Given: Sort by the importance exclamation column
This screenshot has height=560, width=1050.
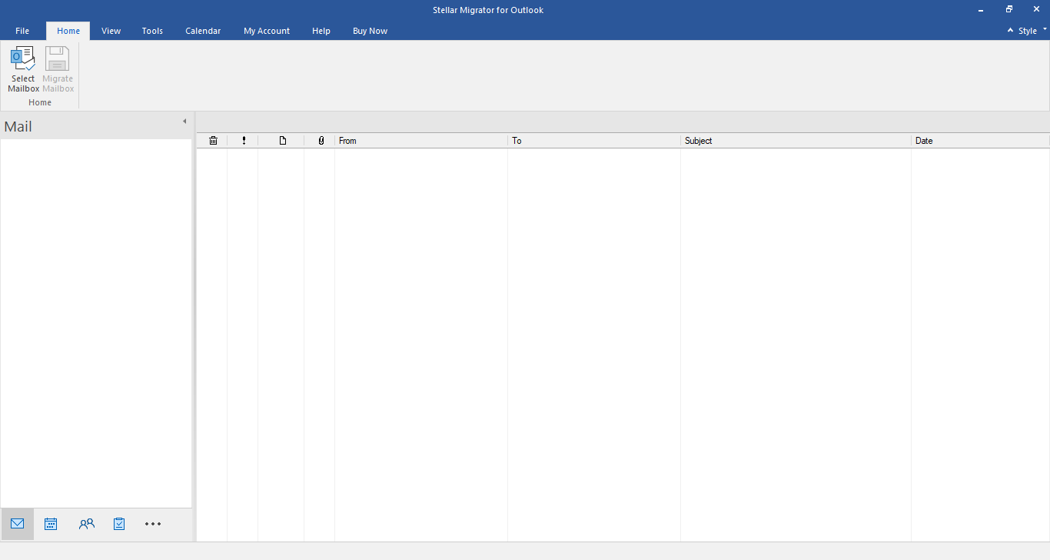Looking at the screenshot, I should coord(244,141).
